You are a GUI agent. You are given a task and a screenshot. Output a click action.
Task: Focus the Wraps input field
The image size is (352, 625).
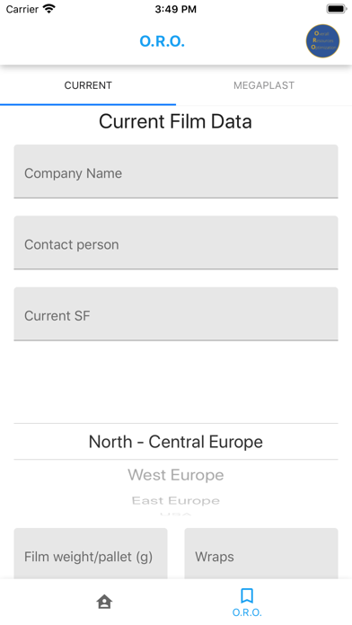[261, 554]
